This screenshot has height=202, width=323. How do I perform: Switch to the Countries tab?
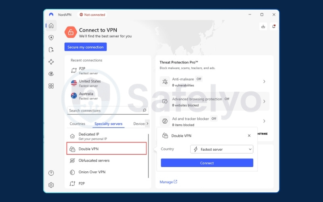(77, 124)
